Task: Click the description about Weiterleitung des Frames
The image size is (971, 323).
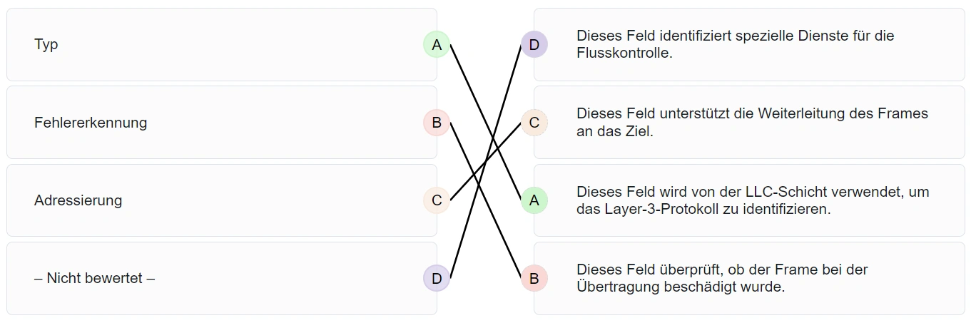Action: point(749,123)
